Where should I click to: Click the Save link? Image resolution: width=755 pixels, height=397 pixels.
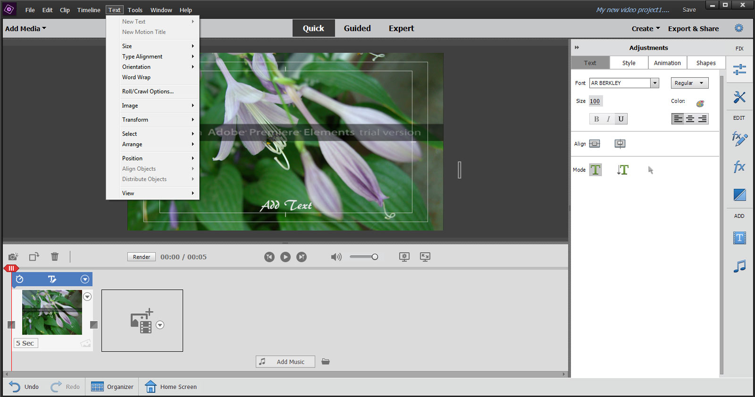pyautogui.click(x=689, y=10)
